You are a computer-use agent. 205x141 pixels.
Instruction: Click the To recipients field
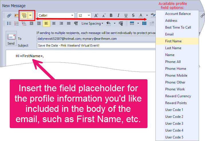[96, 39]
